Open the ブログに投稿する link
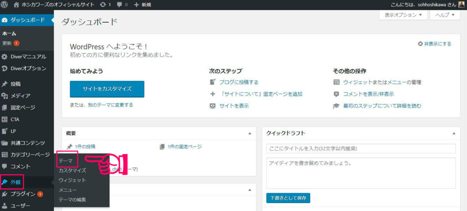The width and height of the screenshot is (467, 211). pos(239,82)
